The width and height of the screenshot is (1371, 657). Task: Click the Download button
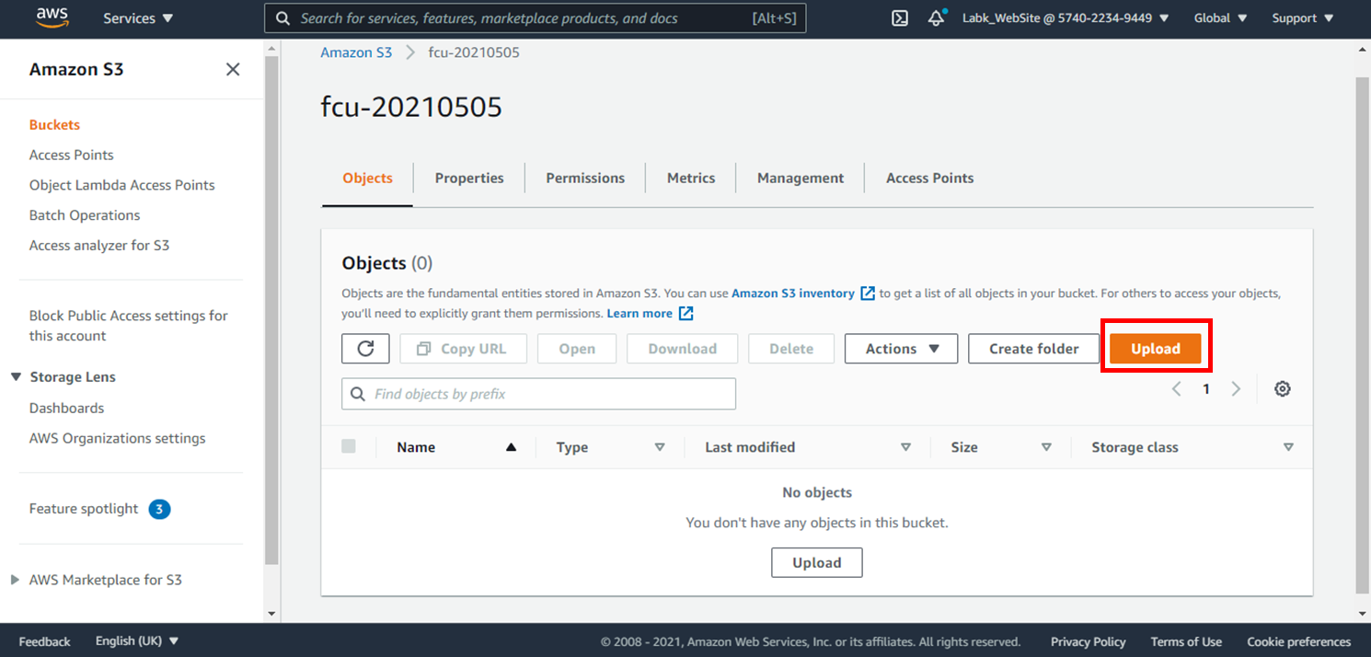(683, 349)
